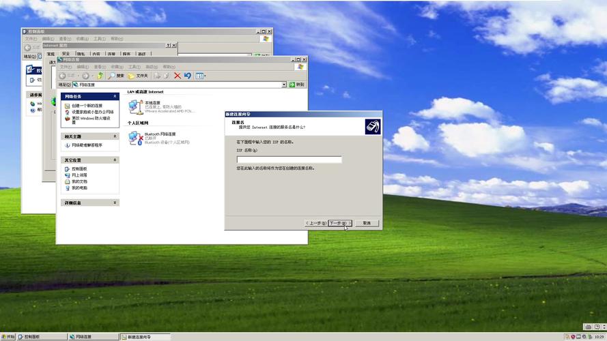Open the 文件(F) menu in 网络连接 window
The width and height of the screenshot is (607, 341).
65,67
